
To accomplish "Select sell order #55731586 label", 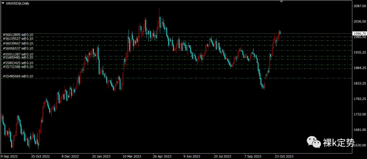I will point(18,67).
